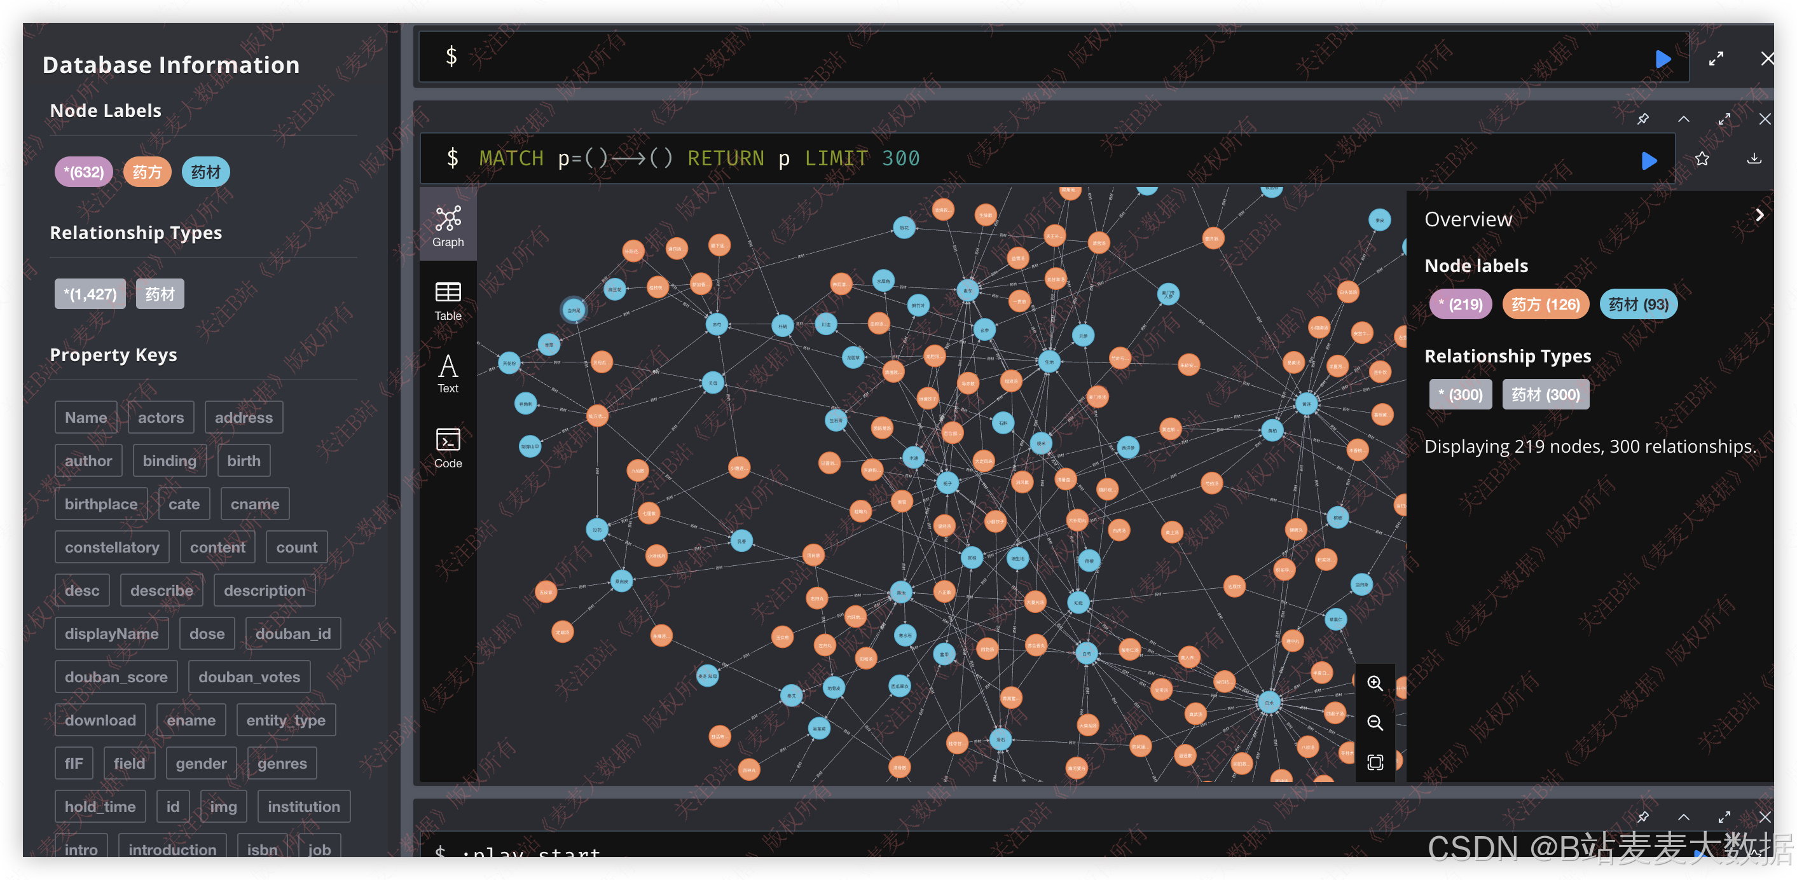The image size is (1797, 880).
Task: Favorite the query using star icon
Action: [x=1702, y=159]
